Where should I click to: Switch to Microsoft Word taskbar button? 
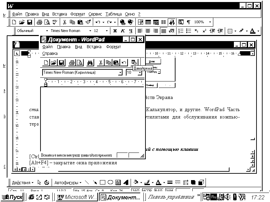click(x=77, y=197)
